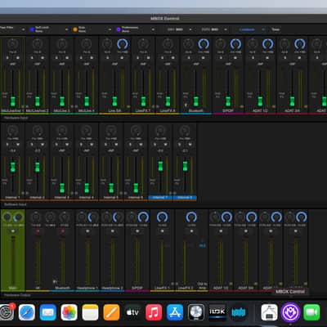Toggle the red mute button on Bluetooth output
The width and height of the screenshot is (327, 327).
click(x=63, y=231)
